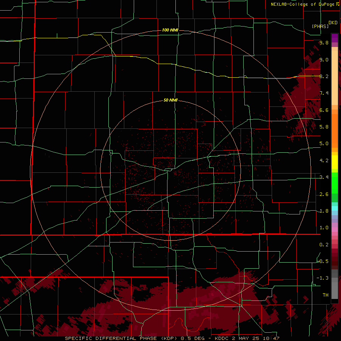This screenshot has height=341, width=341.
Task: Click the 9.8 value on color scale
Action: click(x=324, y=42)
